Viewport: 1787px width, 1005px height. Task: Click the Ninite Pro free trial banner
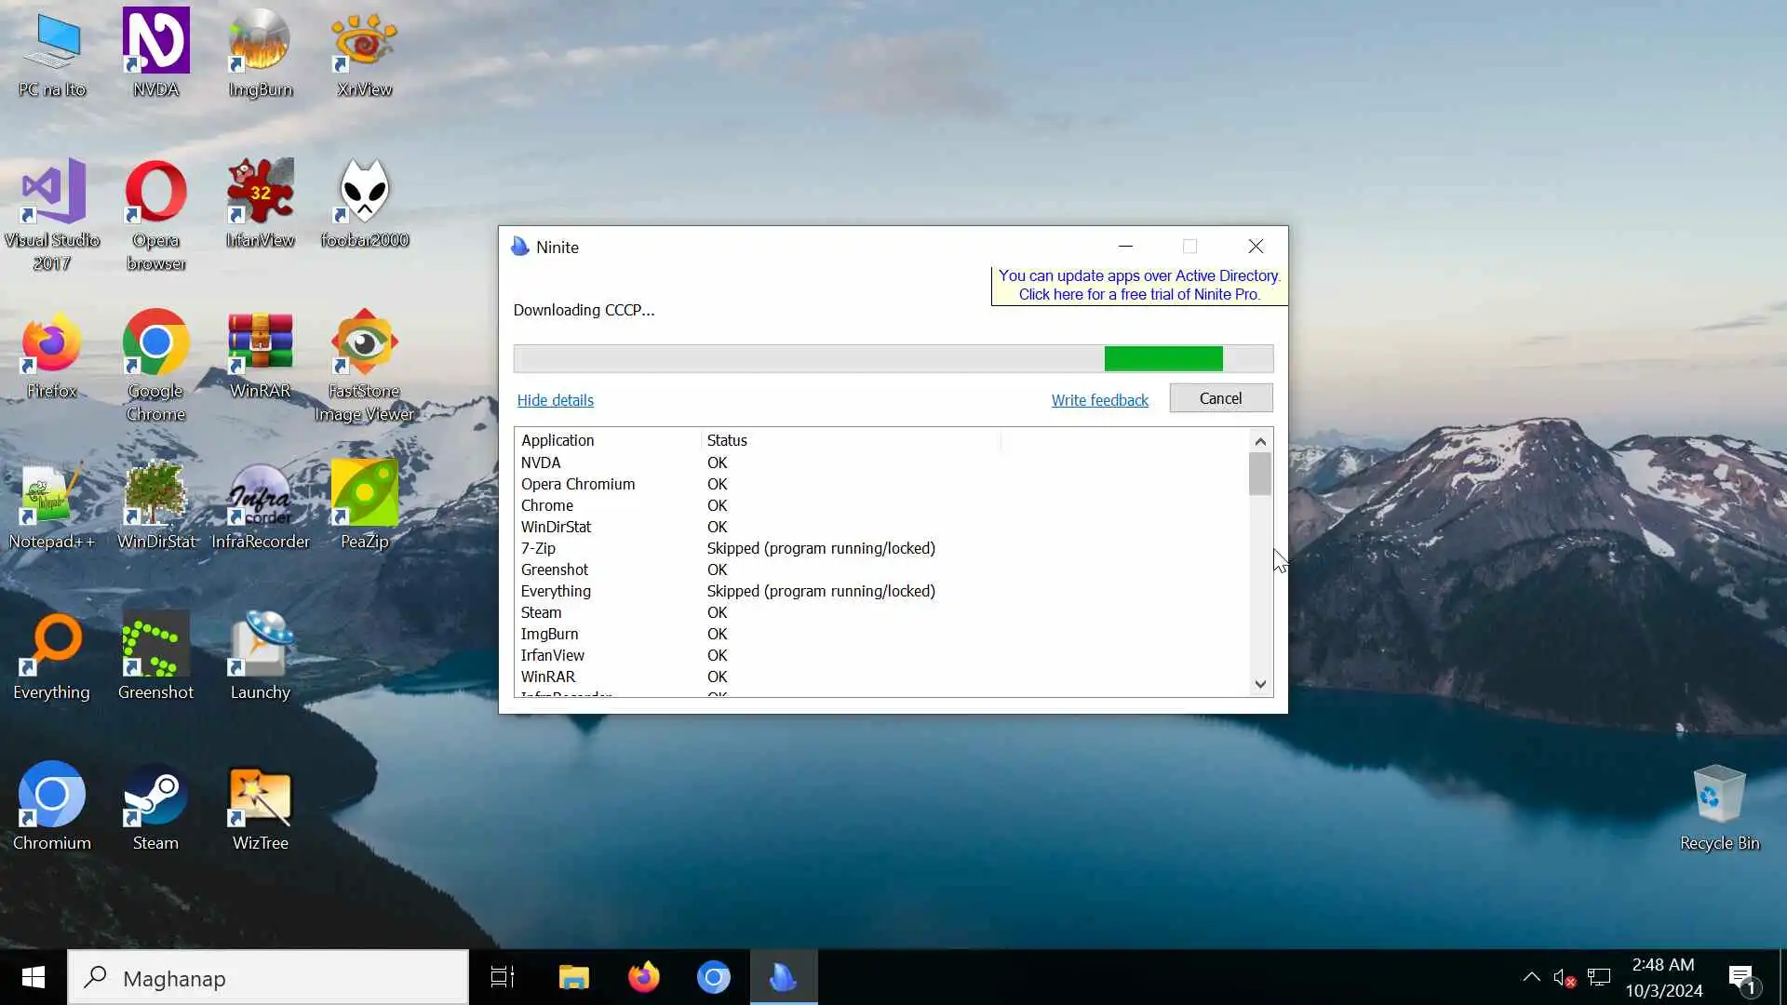[x=1139, y=285]
